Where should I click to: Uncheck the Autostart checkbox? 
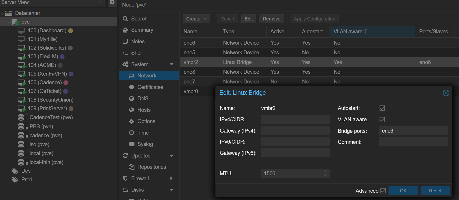click(x=382, y=108)
